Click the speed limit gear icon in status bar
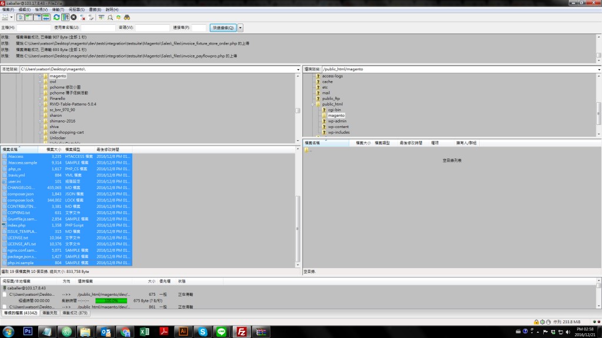The height and width of the screenshot is (338, 602). (x=543, y=322)
